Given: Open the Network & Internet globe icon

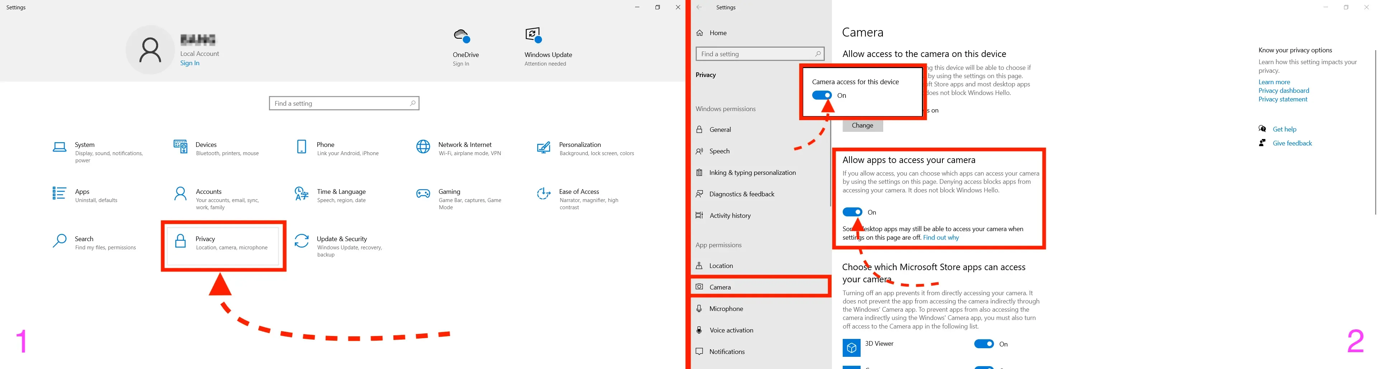Looking at the screenshot, I should pyautogui.click(x=423, y=146).
